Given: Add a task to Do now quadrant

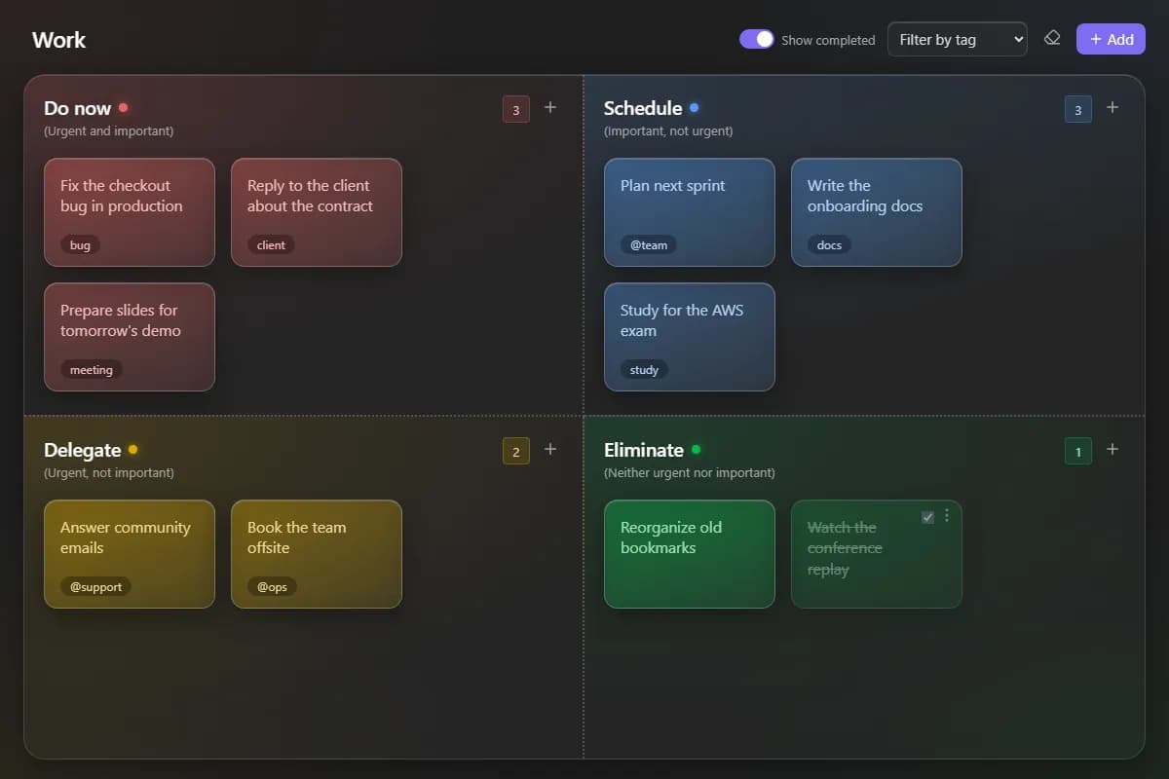Looking at the screenshot, I should (x=550, y=107).
